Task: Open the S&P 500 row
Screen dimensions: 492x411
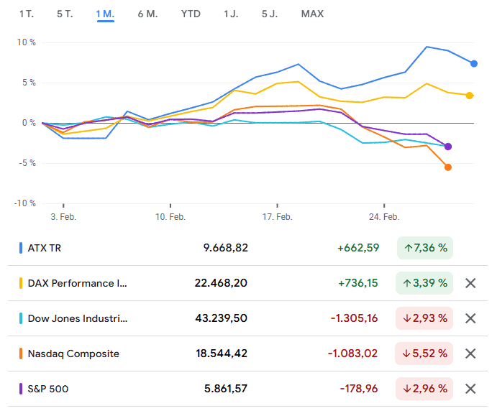Action: [x=247, y=389]
